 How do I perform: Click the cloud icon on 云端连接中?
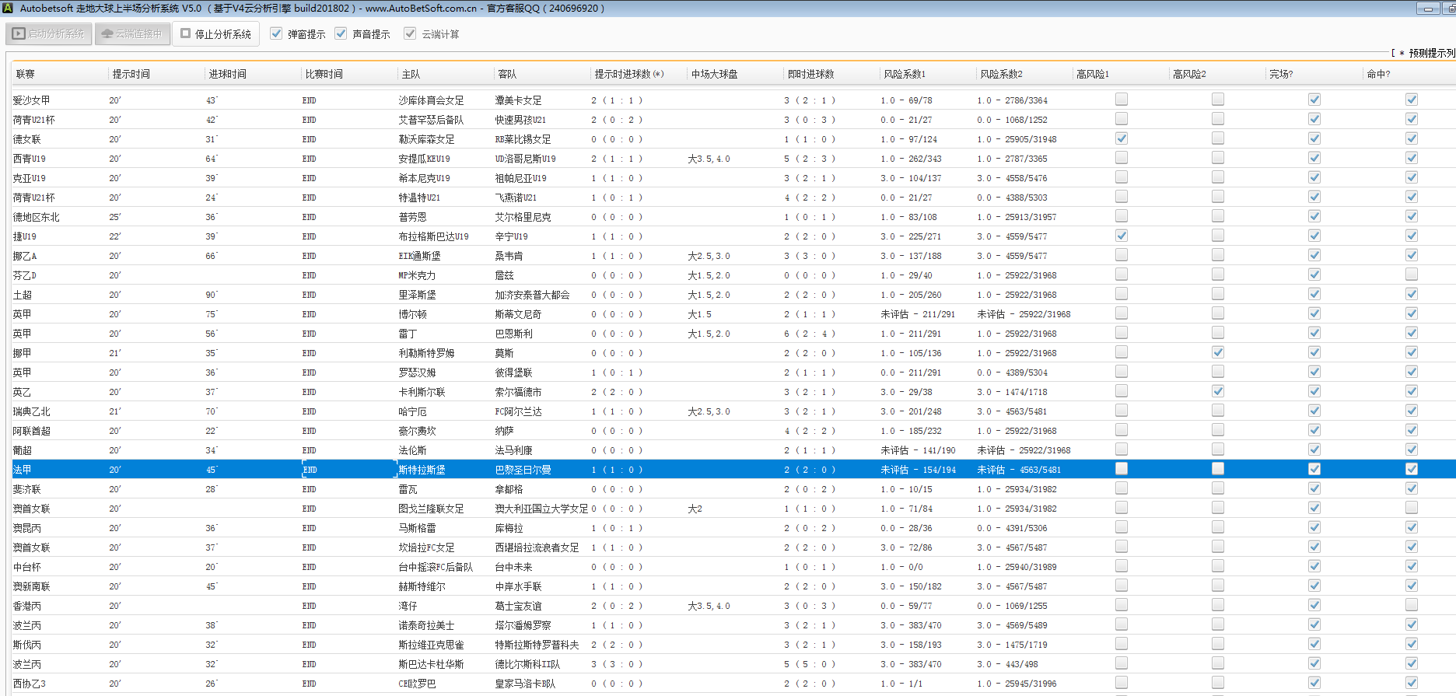click(x=107, y=34)
